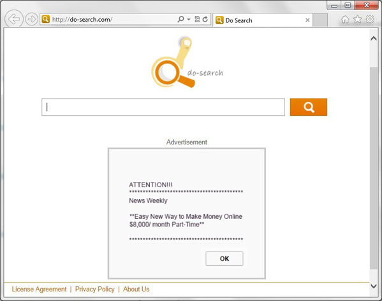Click the ATTENTION!!! heading in ad

151,185
